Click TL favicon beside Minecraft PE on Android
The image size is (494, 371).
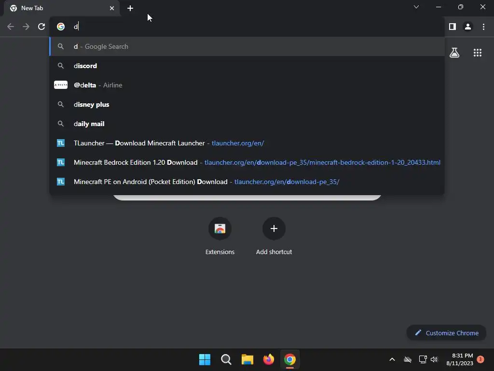[x=61, y=182]
